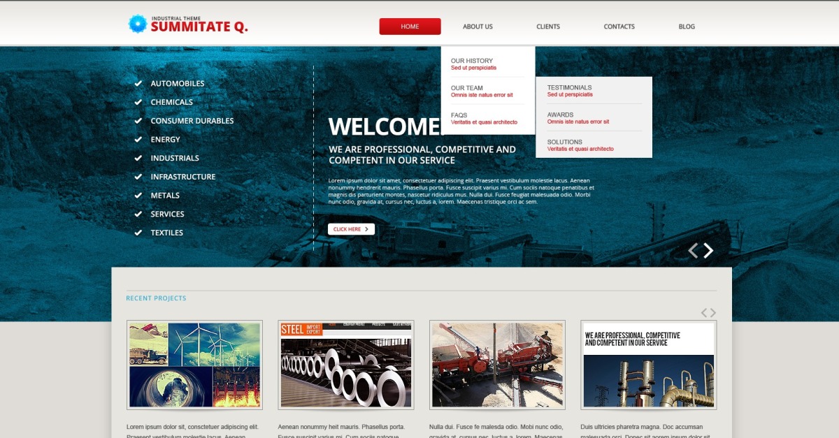839x438 pixels.
Task: Click checkmark icon beside Textiles
Action: 138,233
